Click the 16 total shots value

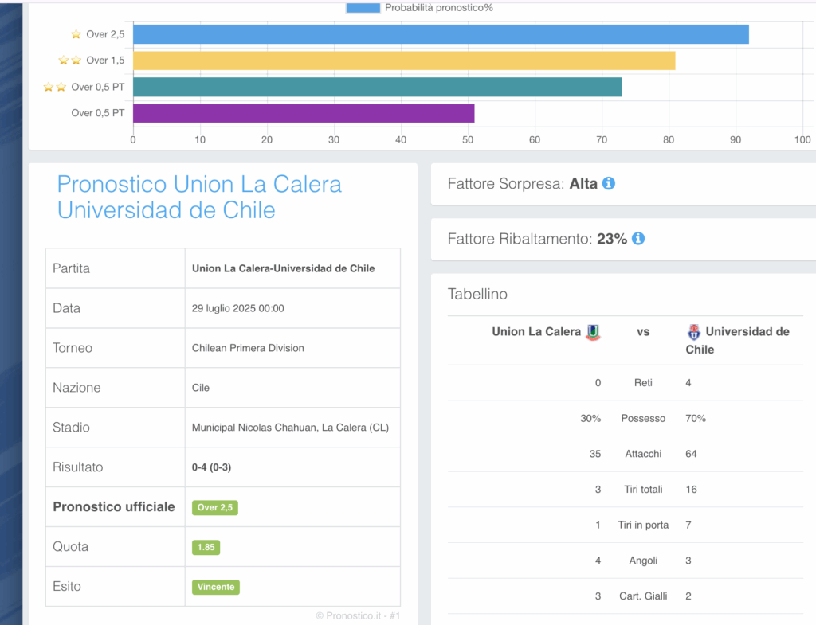(691, 490)
